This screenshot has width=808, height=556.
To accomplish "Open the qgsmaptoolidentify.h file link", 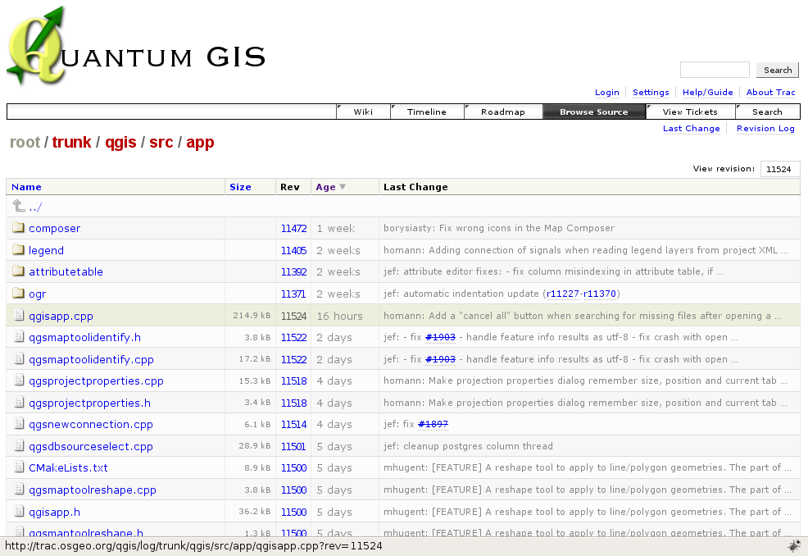I will [x=85, y=337].
